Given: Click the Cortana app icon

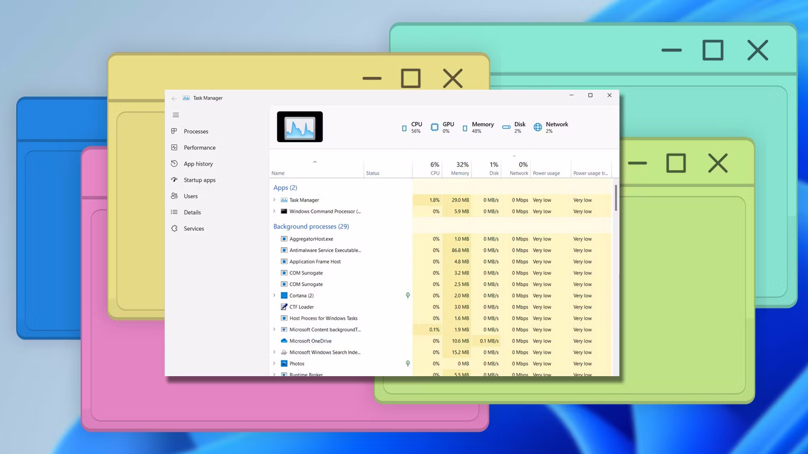Looking at the screenshot, I should (x=284, y=296).
